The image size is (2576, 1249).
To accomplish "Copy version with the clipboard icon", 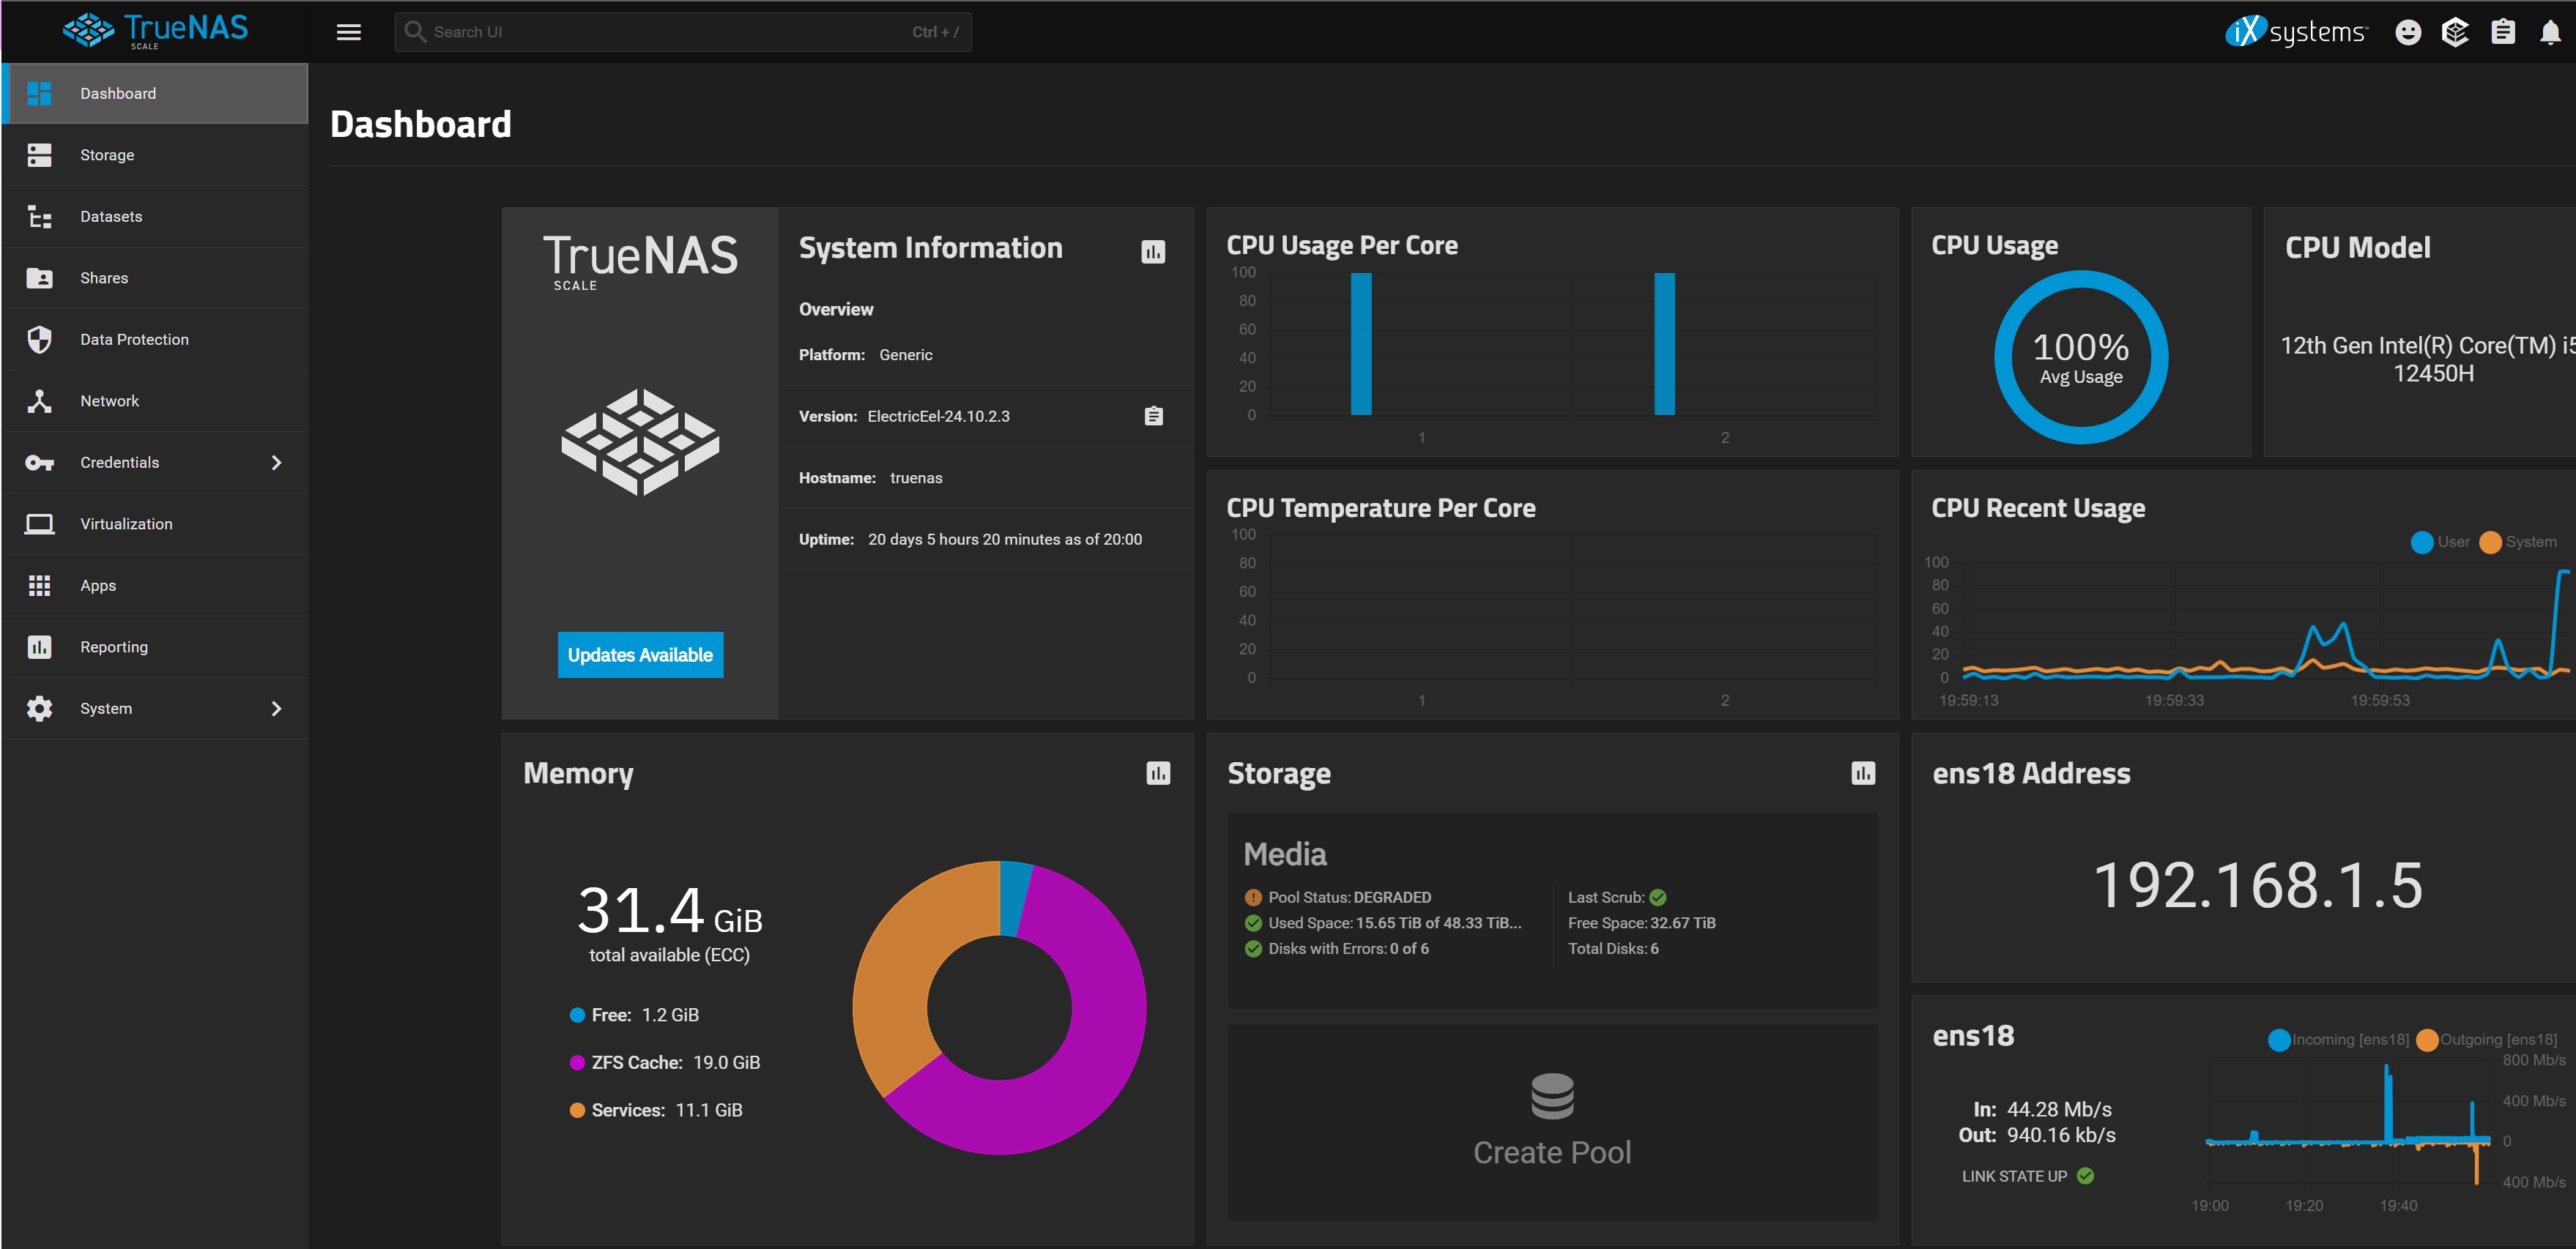I will point(1153,416).
